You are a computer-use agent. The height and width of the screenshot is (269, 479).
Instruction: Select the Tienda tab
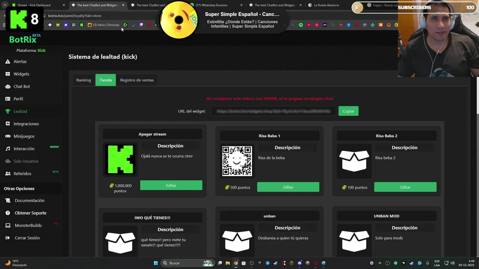point(106,80)
